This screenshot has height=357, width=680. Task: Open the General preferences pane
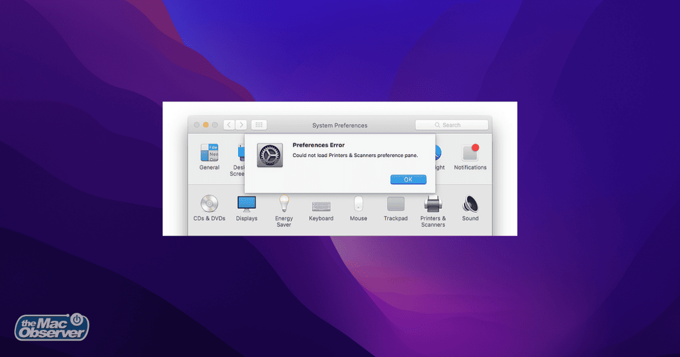coord(209,153)
